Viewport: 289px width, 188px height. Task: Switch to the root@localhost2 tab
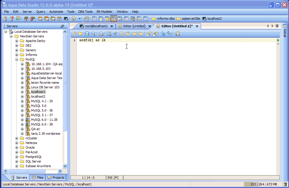tap(96, 26)
